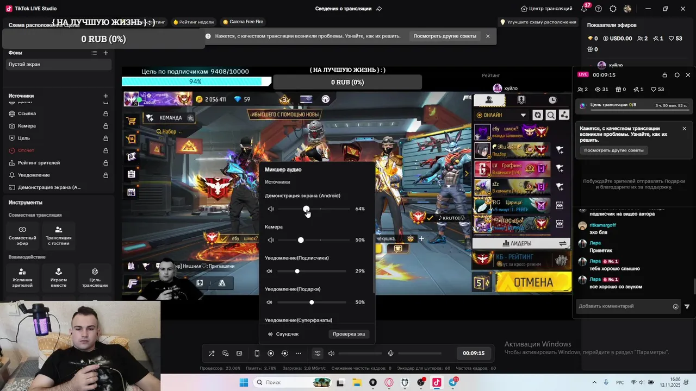Open the Garena Free Fire tab
This screenshot has height=391, width=696.
point(243,22)
